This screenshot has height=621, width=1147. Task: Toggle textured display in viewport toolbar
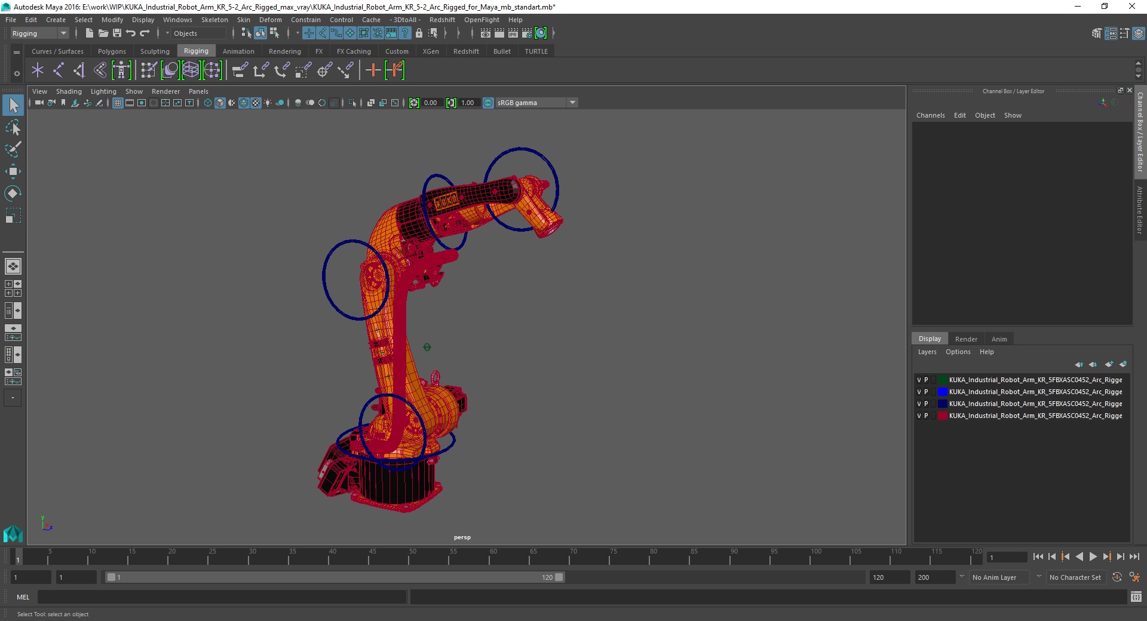pyautogui.click(x=256, y=103)
